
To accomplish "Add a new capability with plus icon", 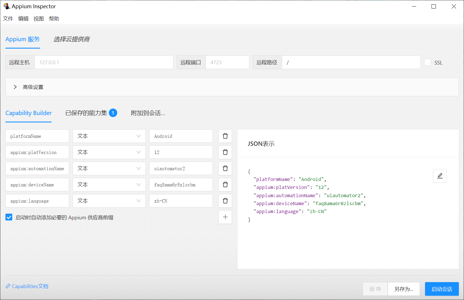I will point(225,217).
